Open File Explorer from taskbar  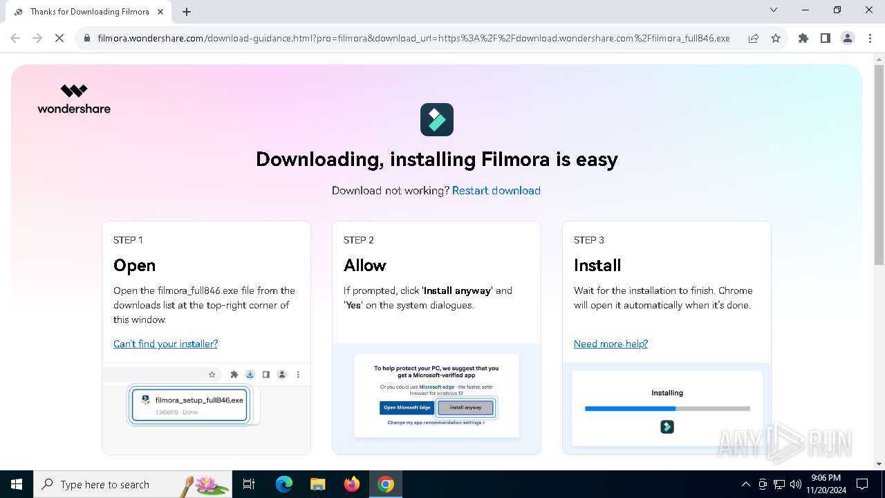317,484
